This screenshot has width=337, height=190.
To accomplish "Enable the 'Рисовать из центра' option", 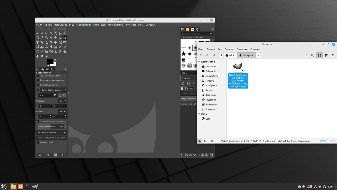I will tap(38, 85).
